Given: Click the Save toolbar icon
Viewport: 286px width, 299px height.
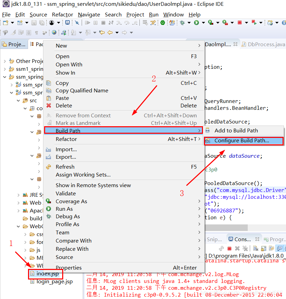Looking at the screenshot, I should pyautogui.click(x=34, y=23).
